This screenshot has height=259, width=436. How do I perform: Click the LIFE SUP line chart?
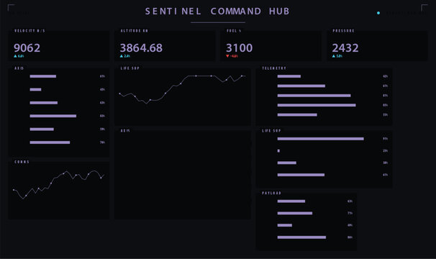point(183,89)
